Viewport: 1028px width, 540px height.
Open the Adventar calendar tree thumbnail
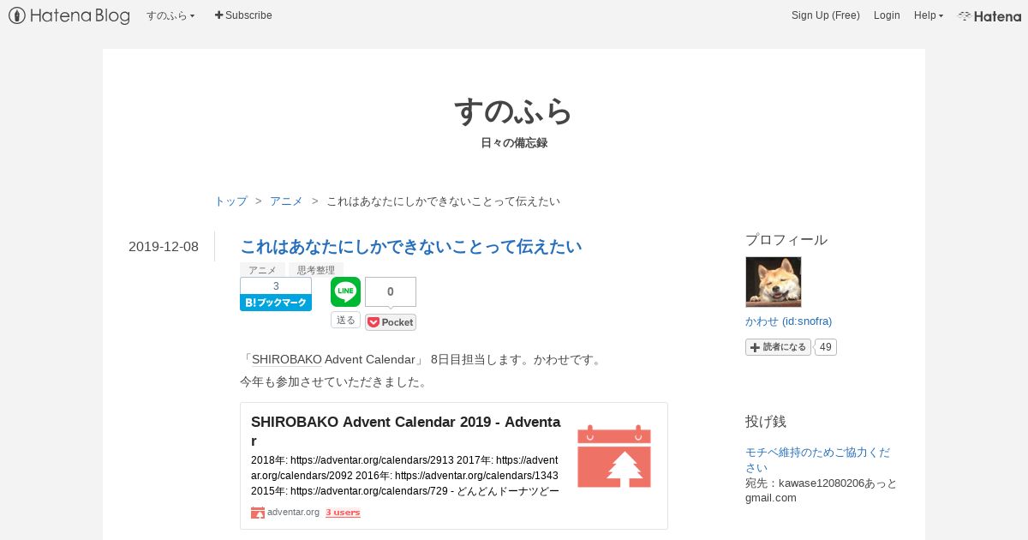pos(614,456)
